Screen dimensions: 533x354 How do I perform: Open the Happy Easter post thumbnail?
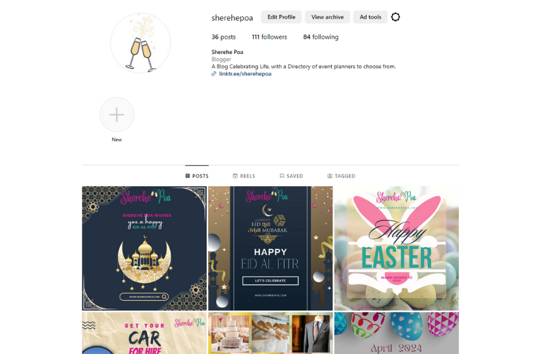tap(396, 248)
